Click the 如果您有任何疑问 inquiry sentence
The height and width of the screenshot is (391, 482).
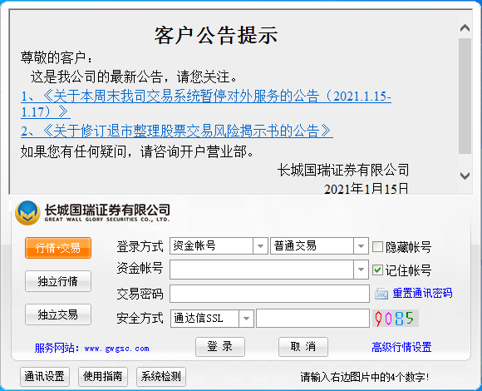[x=137, y=151]
